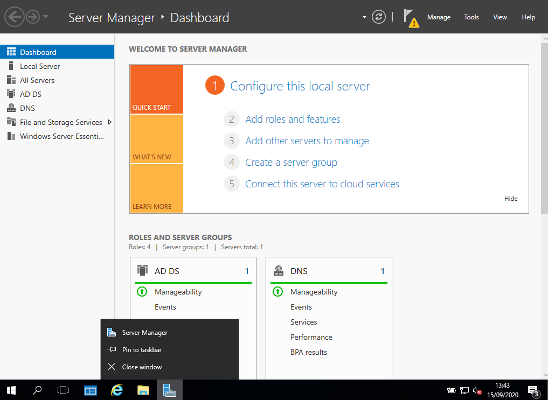Select the QUICK START tile
Screen dimensions: 548x400
(x=157, y=89)
